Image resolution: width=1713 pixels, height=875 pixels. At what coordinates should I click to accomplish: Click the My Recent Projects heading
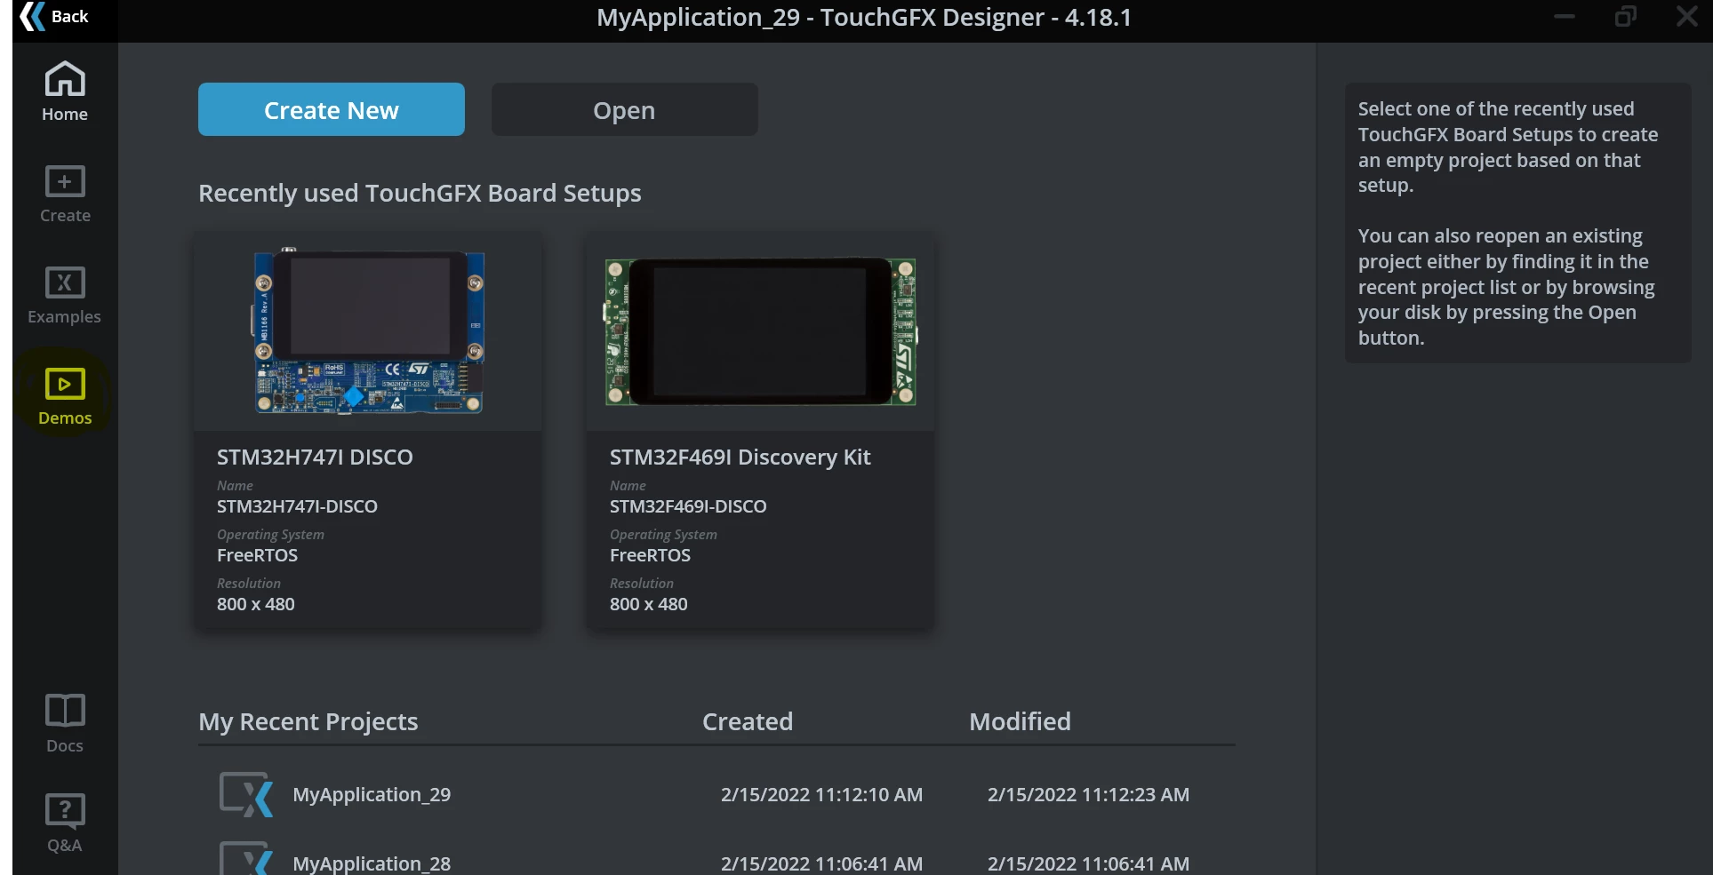[308, 721]
